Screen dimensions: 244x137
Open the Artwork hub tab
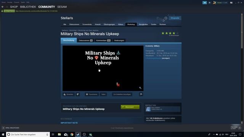(98, 24)
